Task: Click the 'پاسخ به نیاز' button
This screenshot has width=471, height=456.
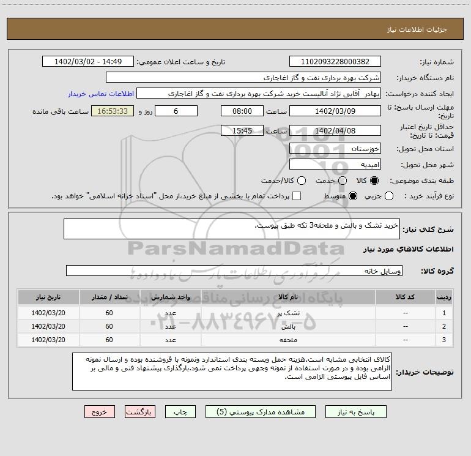Action: pyautogui.click(x=355, y=412)
